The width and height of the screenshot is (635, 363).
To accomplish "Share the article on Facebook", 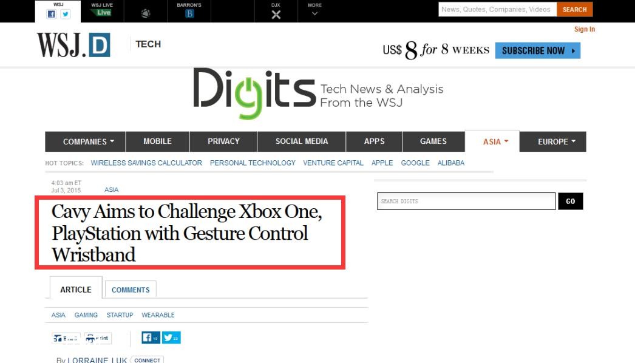I will coord(151,338).
